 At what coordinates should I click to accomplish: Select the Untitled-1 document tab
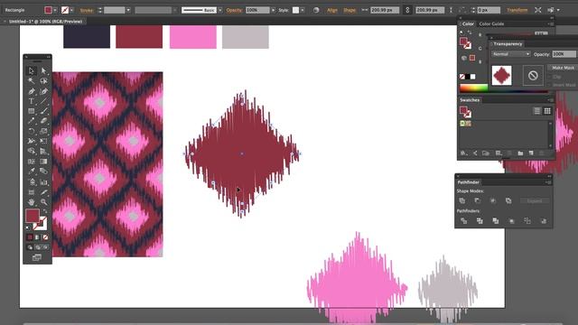pyautogui.click(x=45, y=22)
